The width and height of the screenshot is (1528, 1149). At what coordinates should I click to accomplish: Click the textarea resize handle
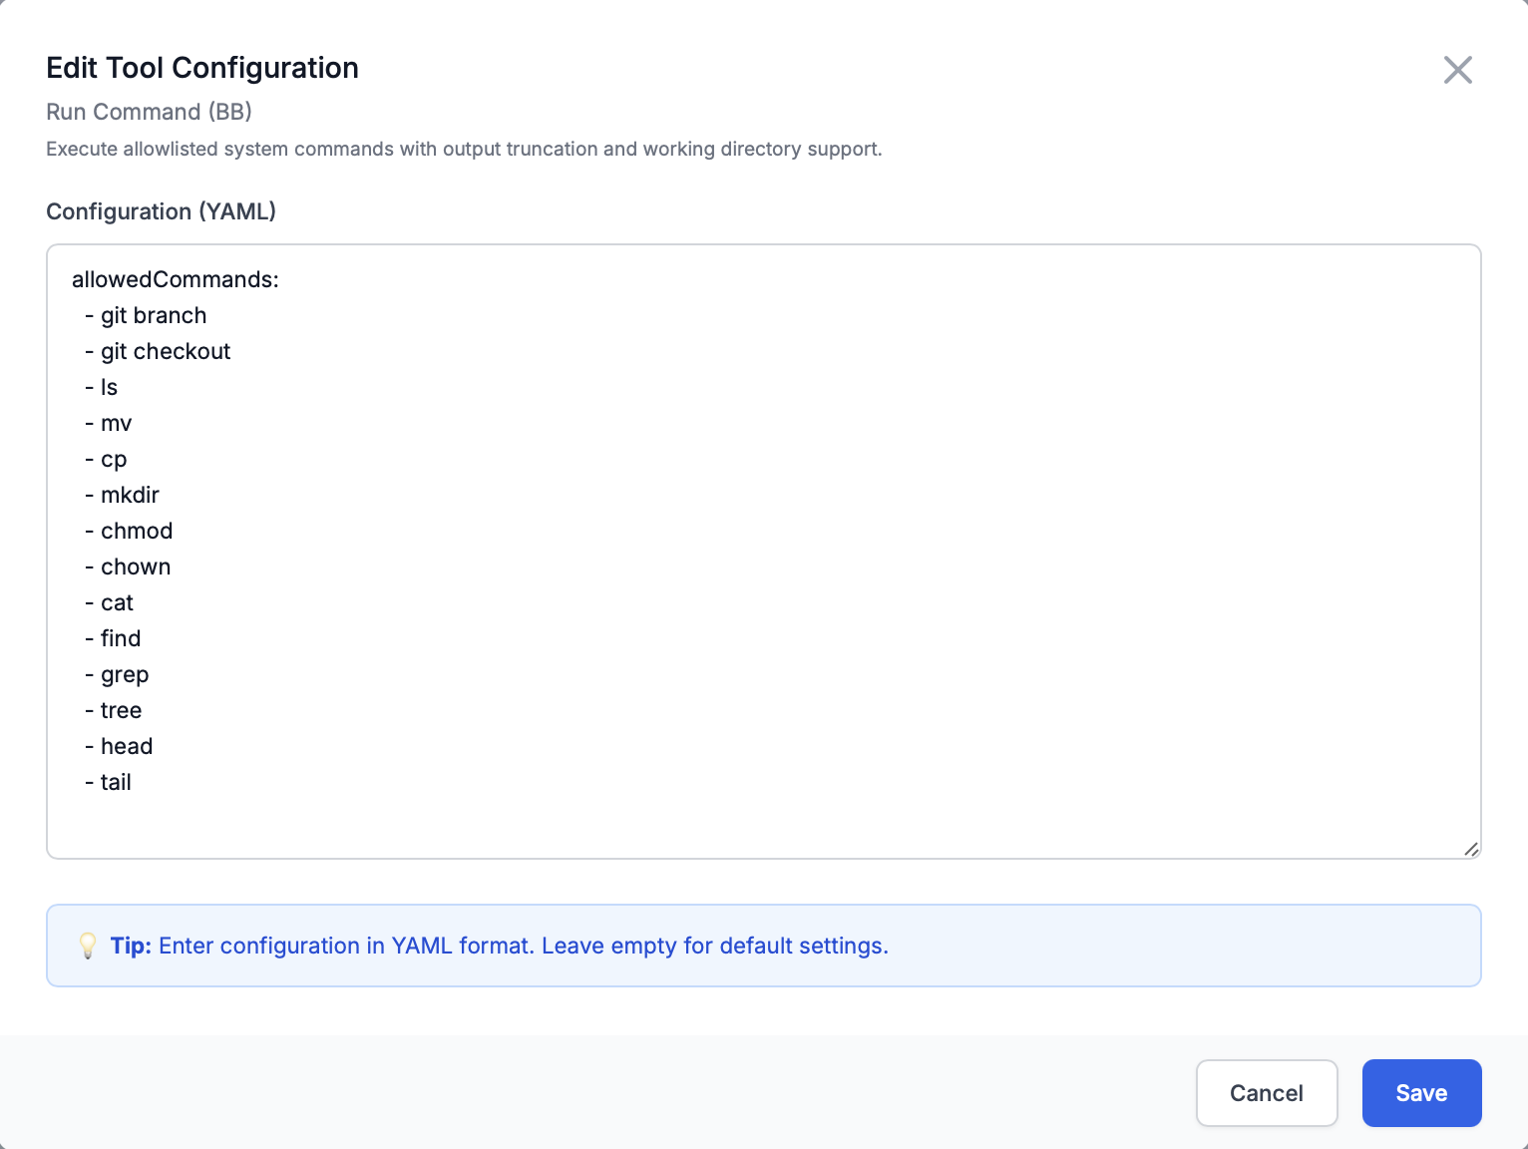click(1470, 849)
